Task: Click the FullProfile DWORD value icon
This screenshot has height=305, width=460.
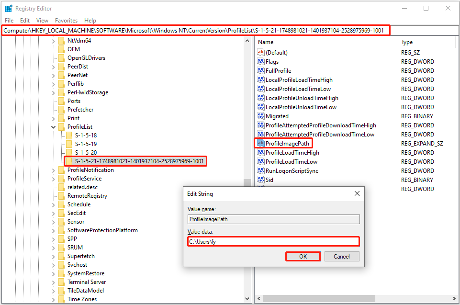Action: [260, 71]
